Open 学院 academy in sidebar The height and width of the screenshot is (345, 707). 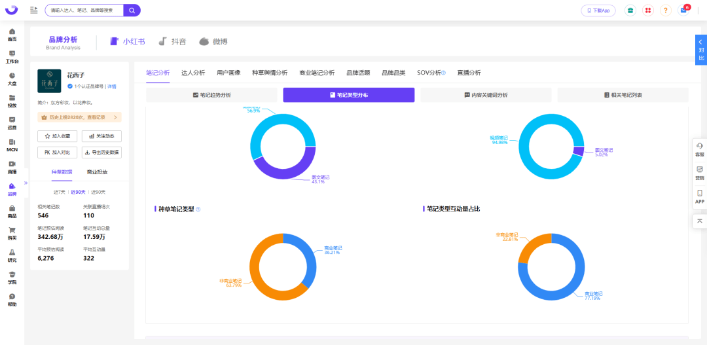pyautogui.click(x=12, y=278)
